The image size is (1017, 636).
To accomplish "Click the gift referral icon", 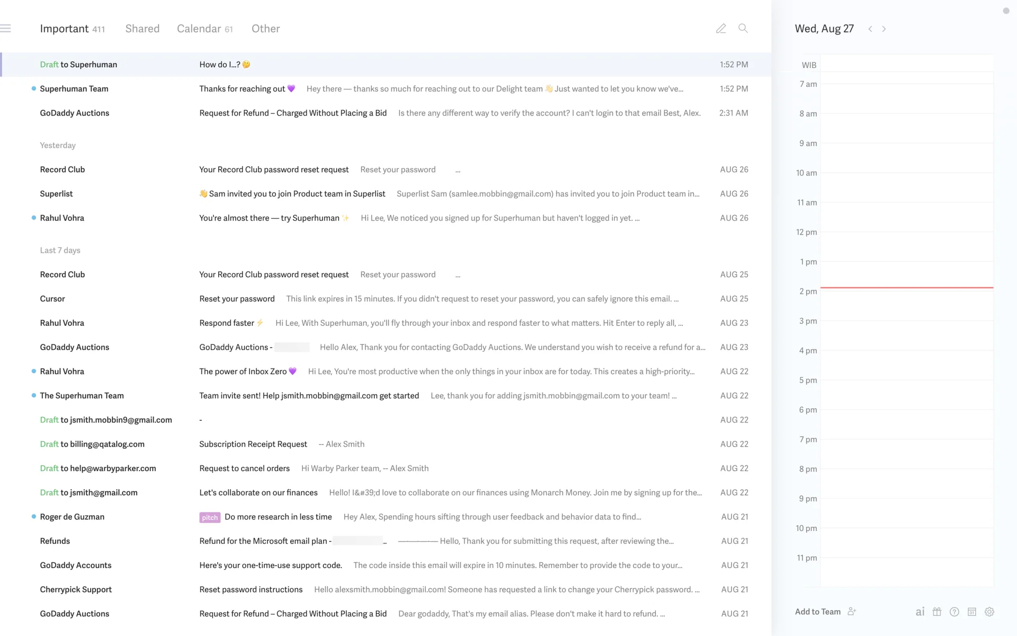I will coord(937,612).
